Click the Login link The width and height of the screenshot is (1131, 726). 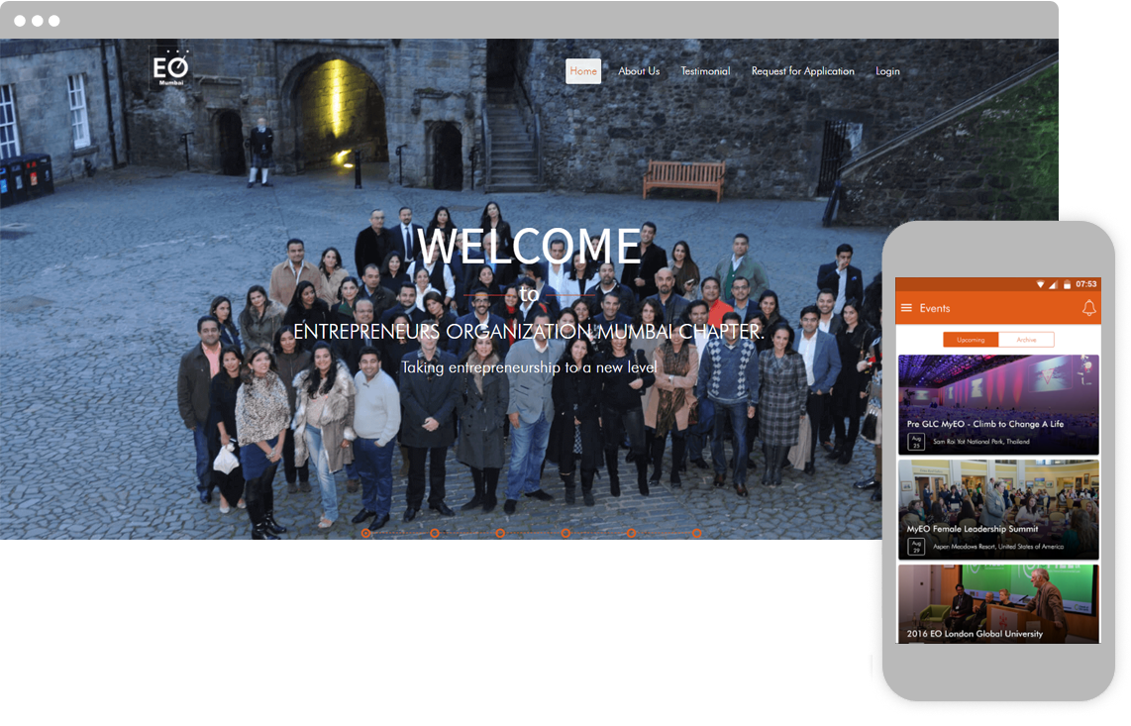pyautogui.click(x=888, y=71)
